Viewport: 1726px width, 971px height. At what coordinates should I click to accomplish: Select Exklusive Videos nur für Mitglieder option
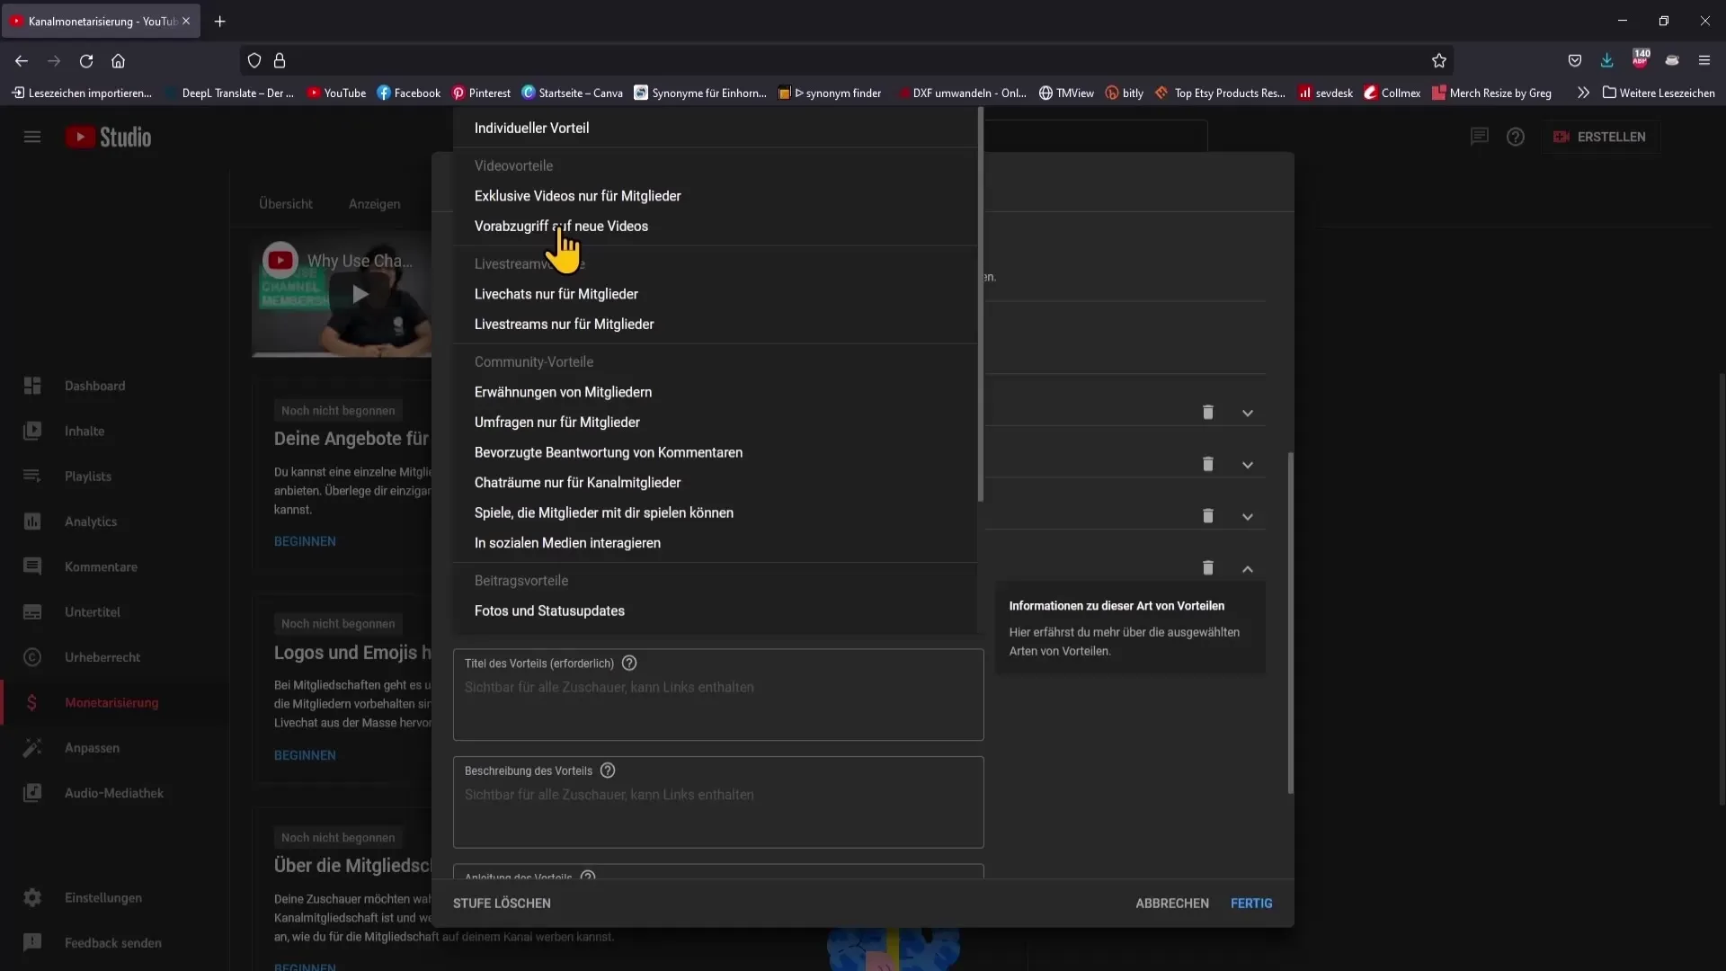point(577,194)
